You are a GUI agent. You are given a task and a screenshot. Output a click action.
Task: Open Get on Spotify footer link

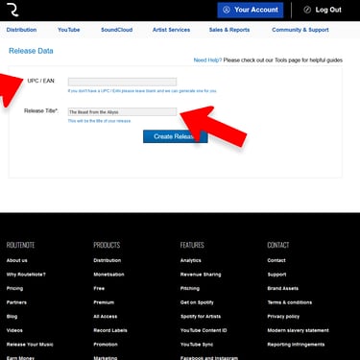pyautogui.click(x=197, y=302)
